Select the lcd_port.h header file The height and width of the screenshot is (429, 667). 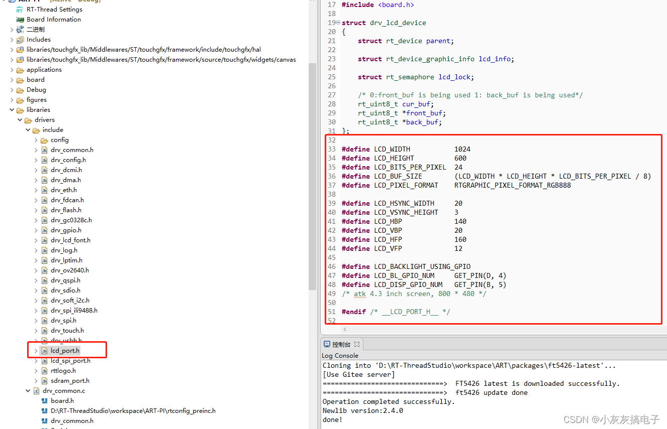65,351
